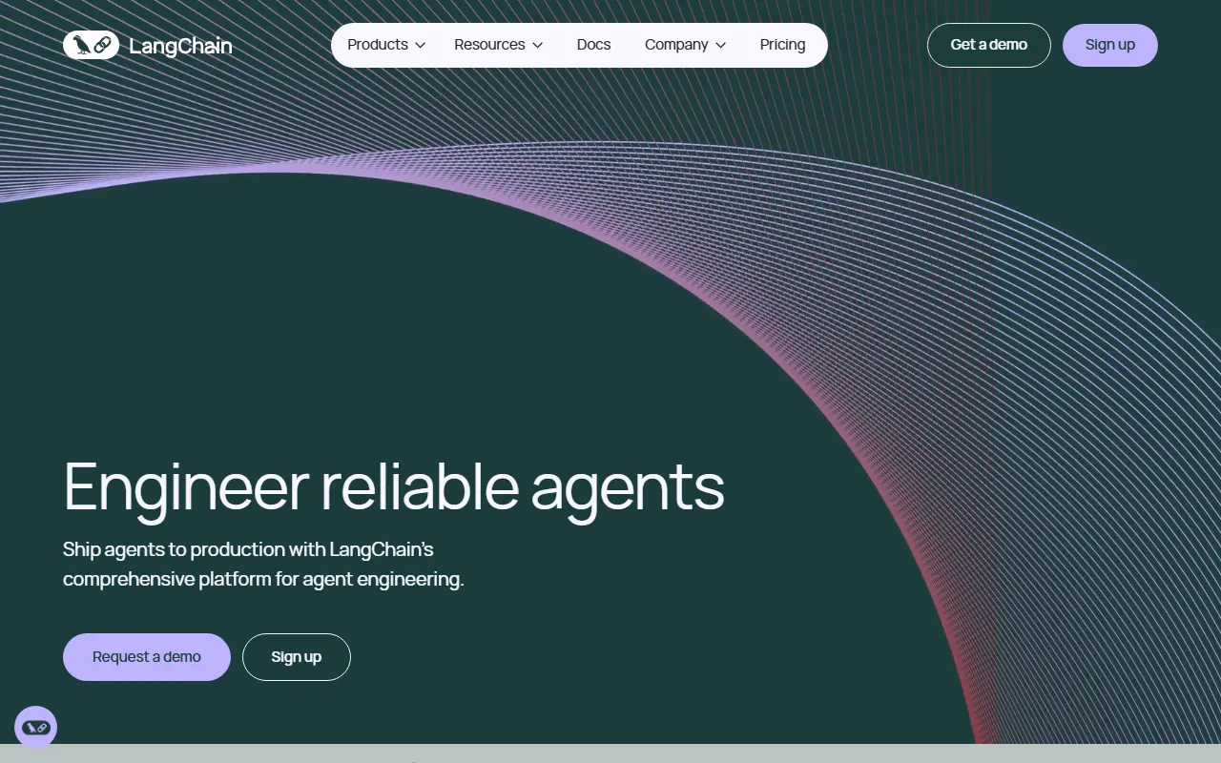This screenshot has width=1221, height=763.
Task: Select the Company menu label
Action: coord(675,45)
